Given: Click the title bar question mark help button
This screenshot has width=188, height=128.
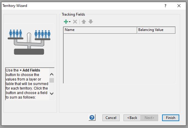Looking at the screenshot, I should coord(165,6).
